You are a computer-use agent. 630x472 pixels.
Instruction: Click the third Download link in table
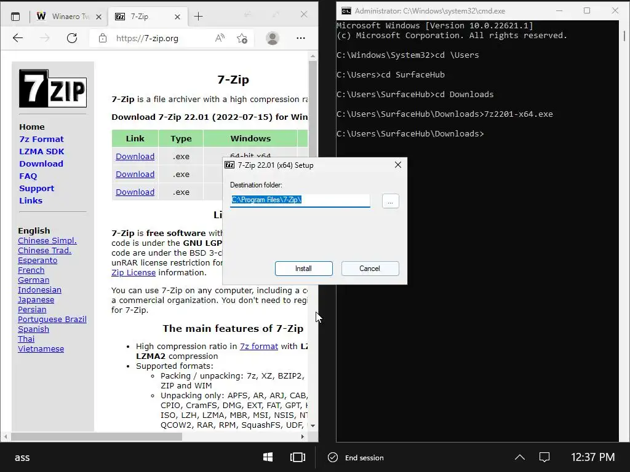[135, 192]
